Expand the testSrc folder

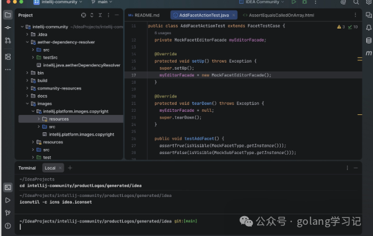(x=33, y=58)
